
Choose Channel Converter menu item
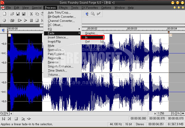click(63, 21)
